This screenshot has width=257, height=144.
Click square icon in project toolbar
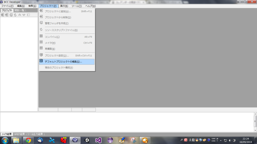pyautogui.click(x=28, y=15)
